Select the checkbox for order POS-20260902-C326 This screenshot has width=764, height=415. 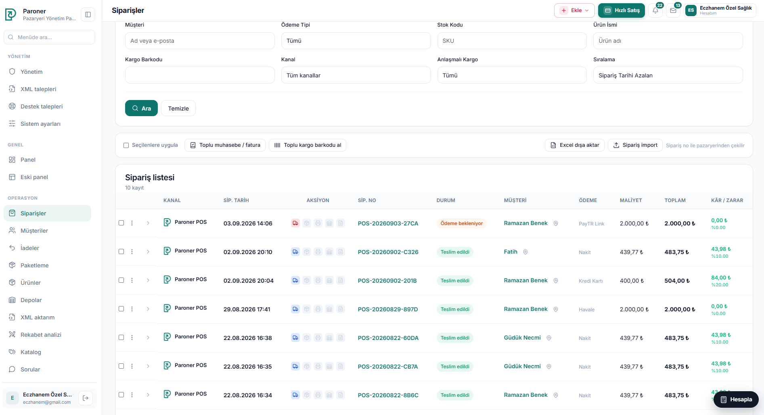click(x=121, y=251)
